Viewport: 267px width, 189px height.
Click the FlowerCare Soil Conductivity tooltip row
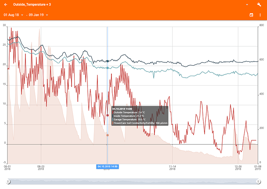click(x=140, y=123)
